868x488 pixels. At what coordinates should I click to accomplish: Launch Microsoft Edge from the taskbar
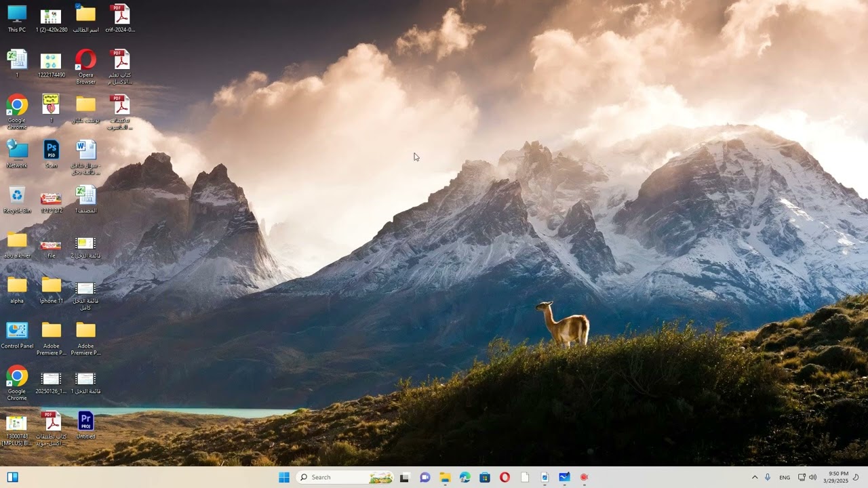465,477
